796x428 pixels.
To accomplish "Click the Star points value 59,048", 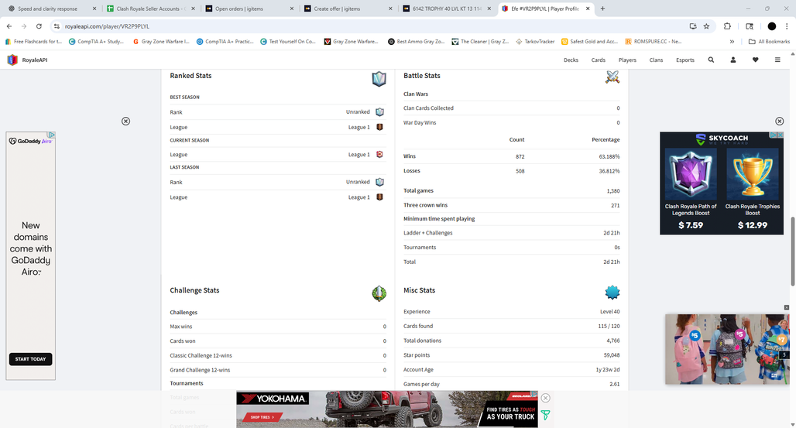I will 612,355.
